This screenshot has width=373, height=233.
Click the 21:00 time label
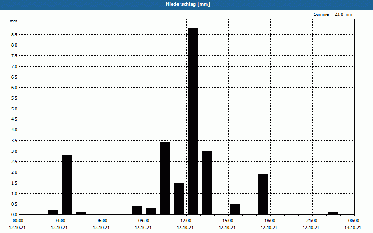pos(312,221)
